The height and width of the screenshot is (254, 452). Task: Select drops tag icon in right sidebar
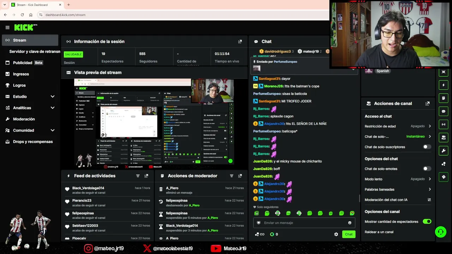[444, 177]
